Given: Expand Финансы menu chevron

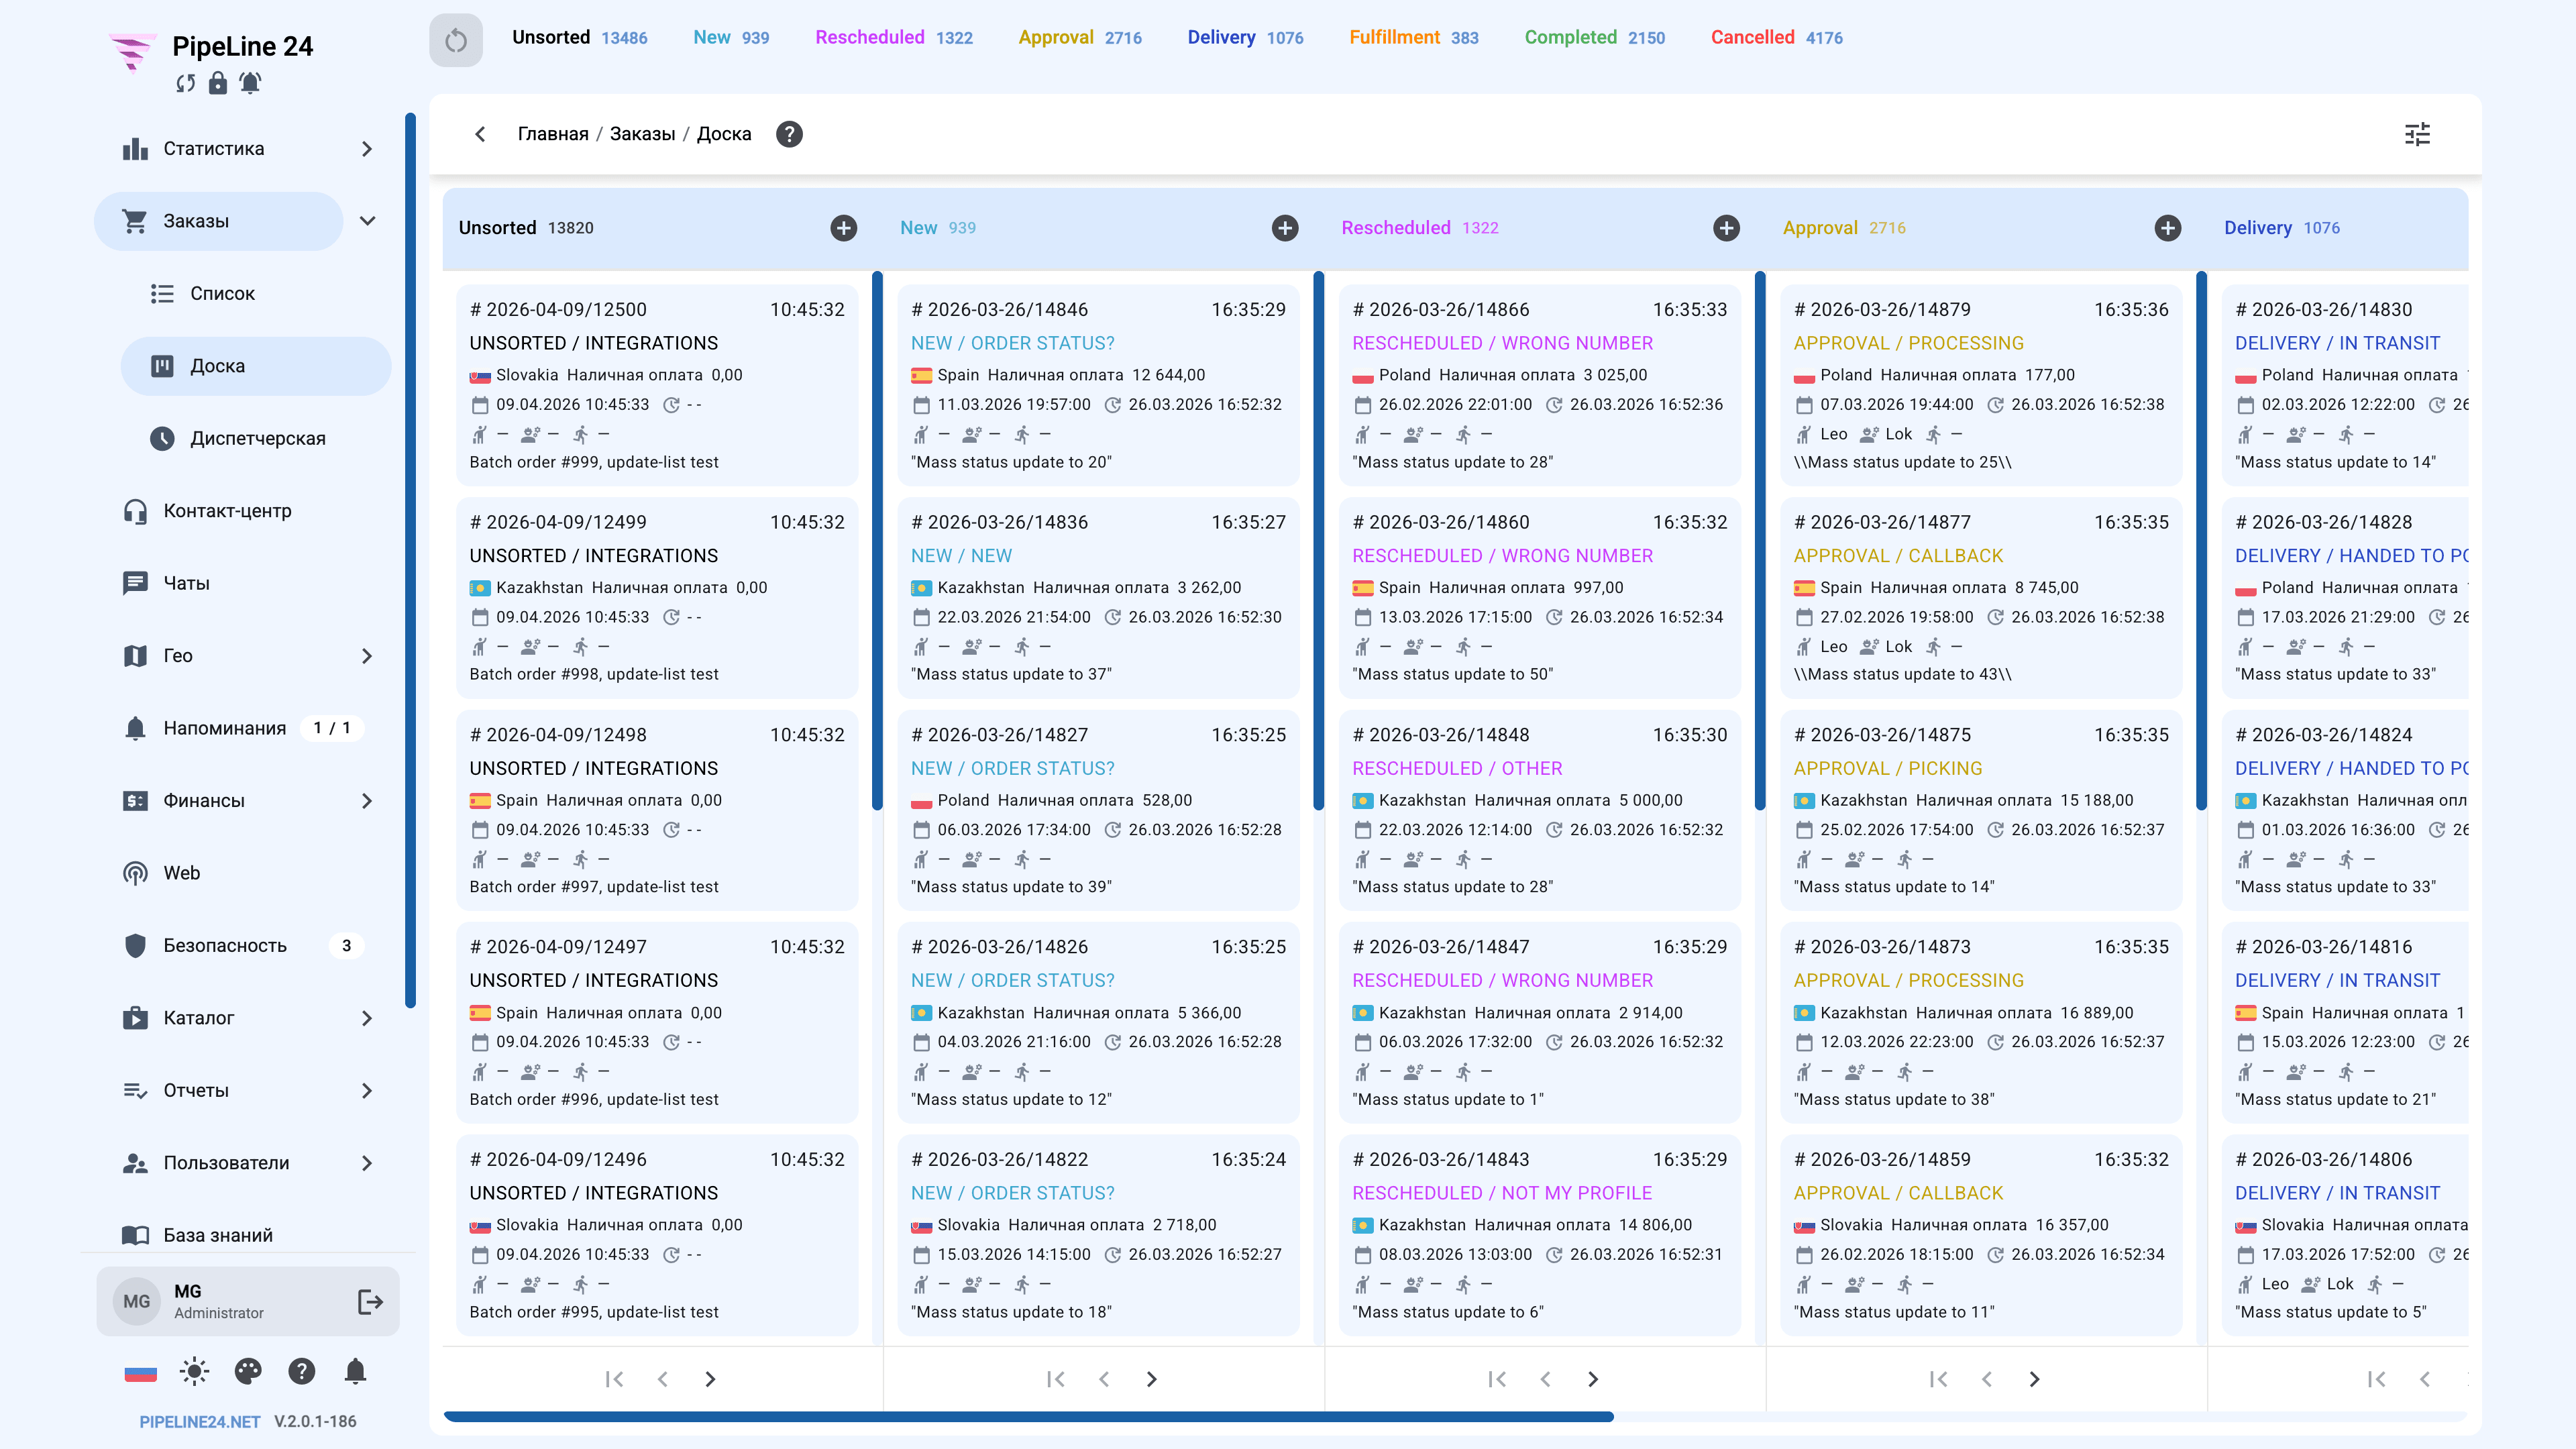Looking at the screenshot, I should point(367,801).
